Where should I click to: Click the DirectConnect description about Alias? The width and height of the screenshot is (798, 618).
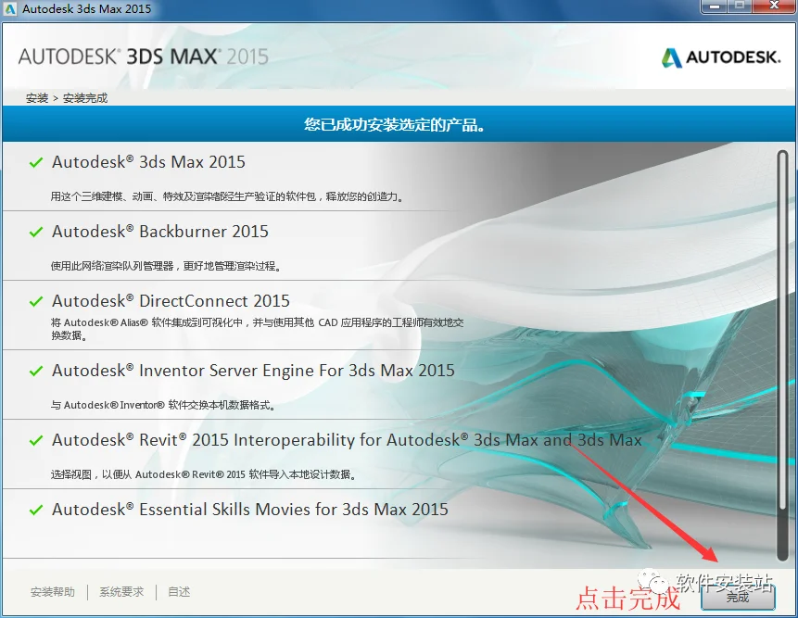pos(257,329)
